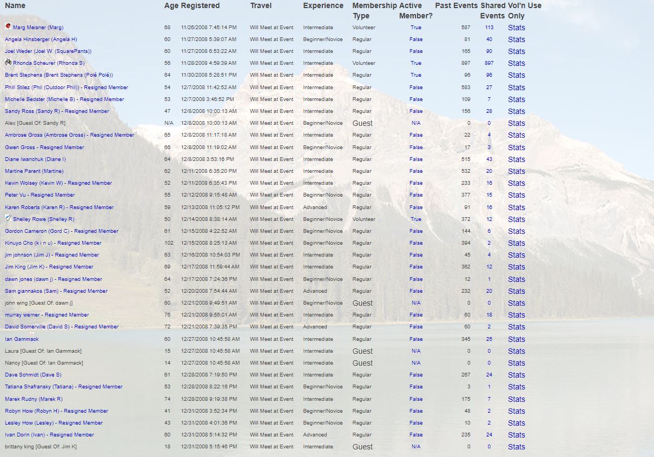Click the Name column header
654x457 pixels.
15,5
